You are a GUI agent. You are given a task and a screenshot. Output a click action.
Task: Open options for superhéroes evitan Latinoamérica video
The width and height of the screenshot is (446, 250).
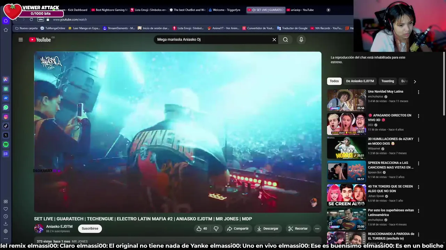418,211
